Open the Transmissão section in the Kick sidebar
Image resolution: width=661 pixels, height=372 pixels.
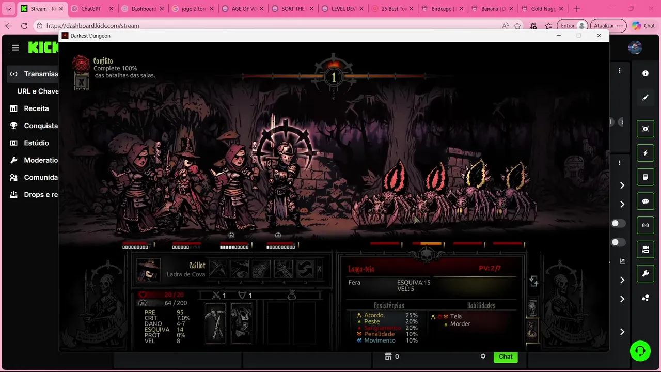coord(34,74)
